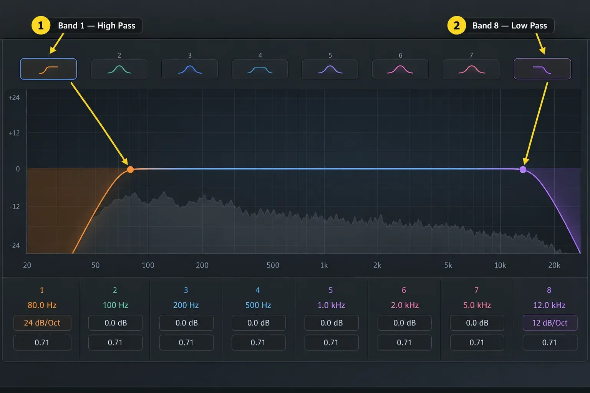Click band number 7 in the parameter panel

pos(476,290)
